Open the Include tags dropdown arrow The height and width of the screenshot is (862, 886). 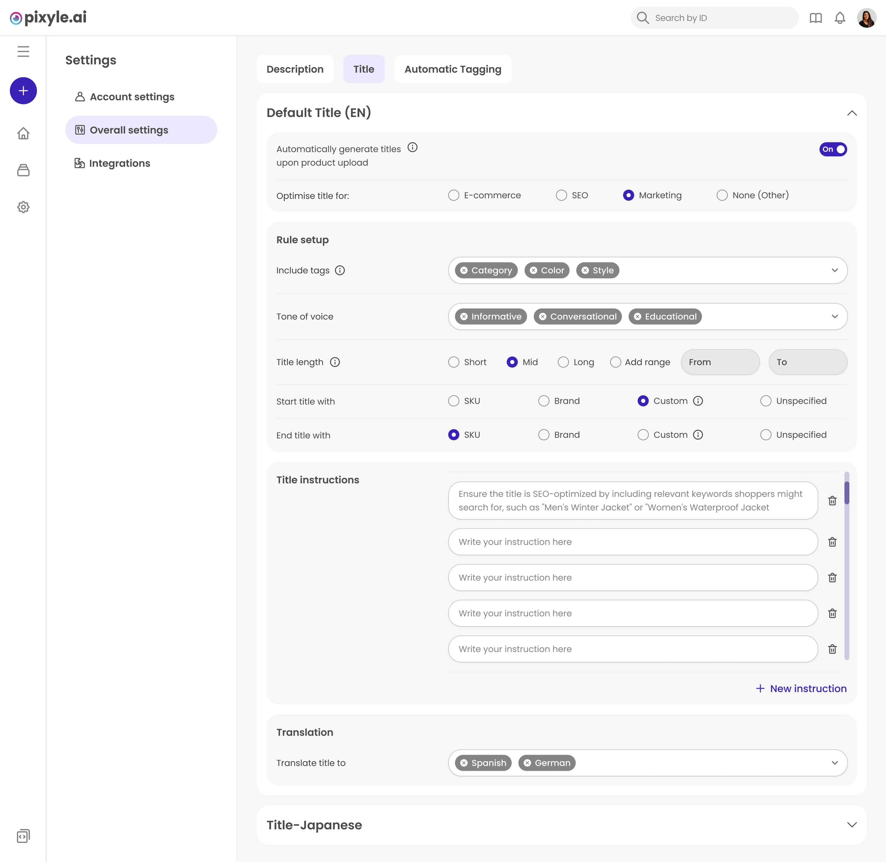pos(834,270)
